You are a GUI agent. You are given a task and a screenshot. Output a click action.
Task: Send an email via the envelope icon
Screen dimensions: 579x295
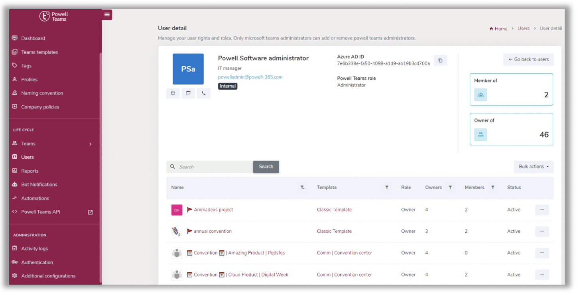pos(173,93)
